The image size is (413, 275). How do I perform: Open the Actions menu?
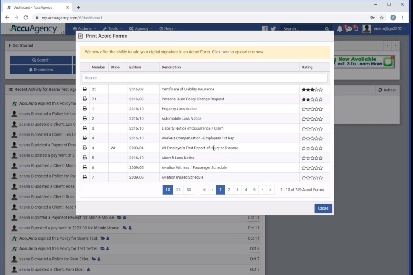[x=84, y=28]
